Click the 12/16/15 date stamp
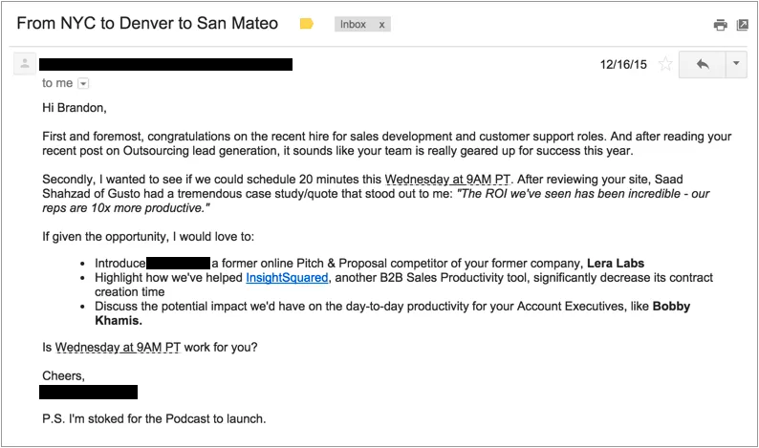759x448 pixels. [623, 64]
